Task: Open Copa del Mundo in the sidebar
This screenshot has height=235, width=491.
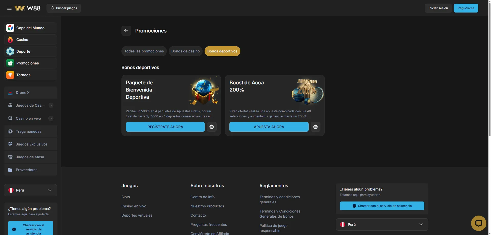Action: click(30, 28)
